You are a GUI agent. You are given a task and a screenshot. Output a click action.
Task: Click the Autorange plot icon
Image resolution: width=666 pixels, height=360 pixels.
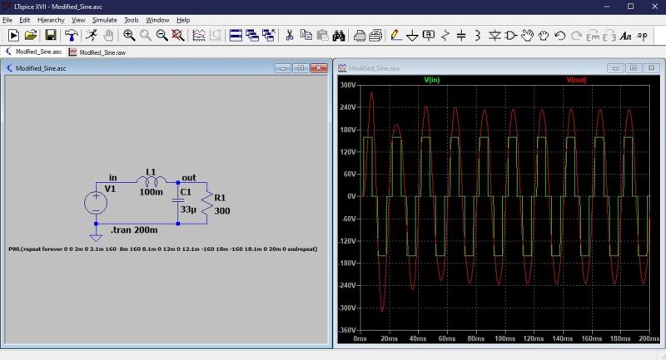[199, 36]
